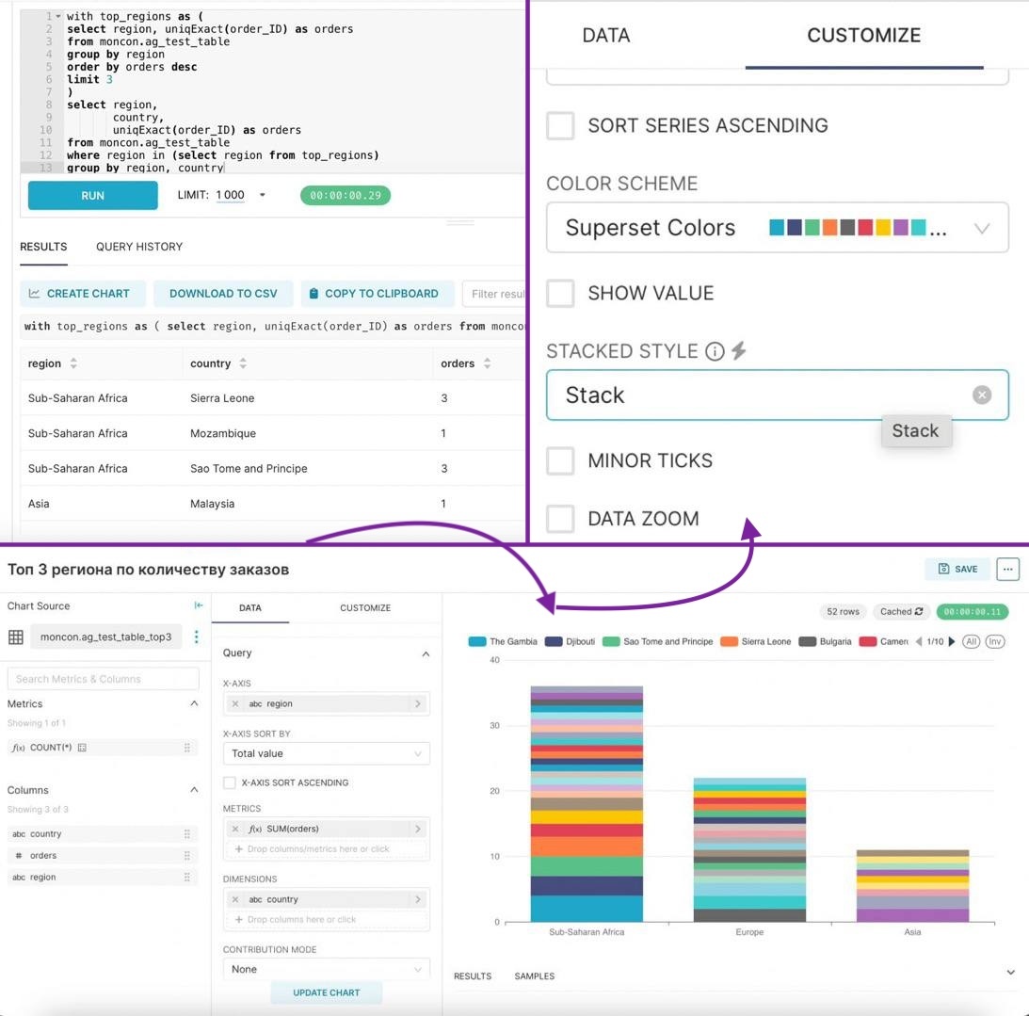Toggle the Sierra Leone legend color swatch
1029x1016 pixels.
(x=729, y=641)
